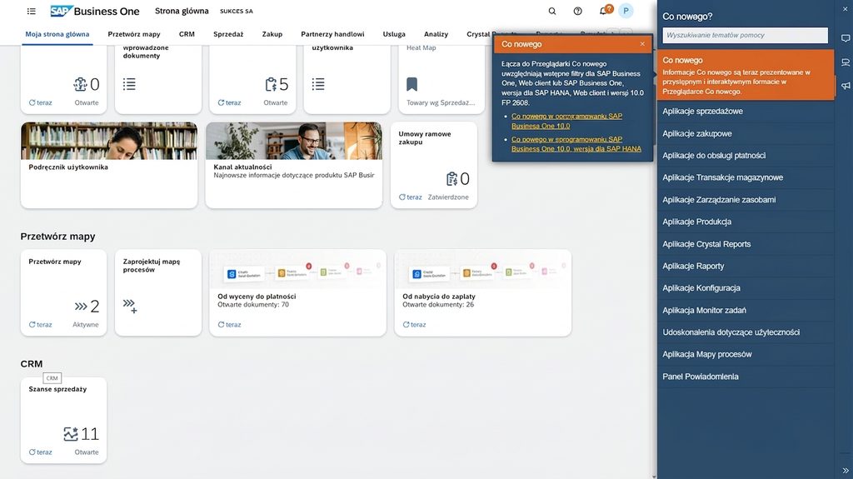The width and height of the screenshot is (853, 479).
Task: Open notifications bell icon
Action: (x=603, y=11)
